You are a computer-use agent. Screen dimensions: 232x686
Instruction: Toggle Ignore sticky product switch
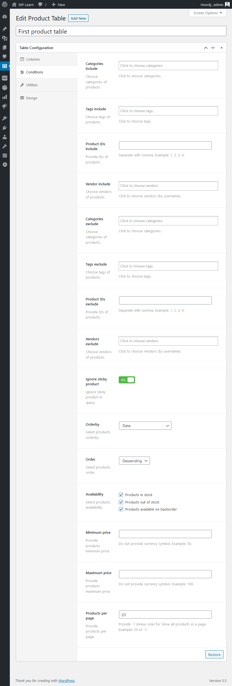point(127,380)
